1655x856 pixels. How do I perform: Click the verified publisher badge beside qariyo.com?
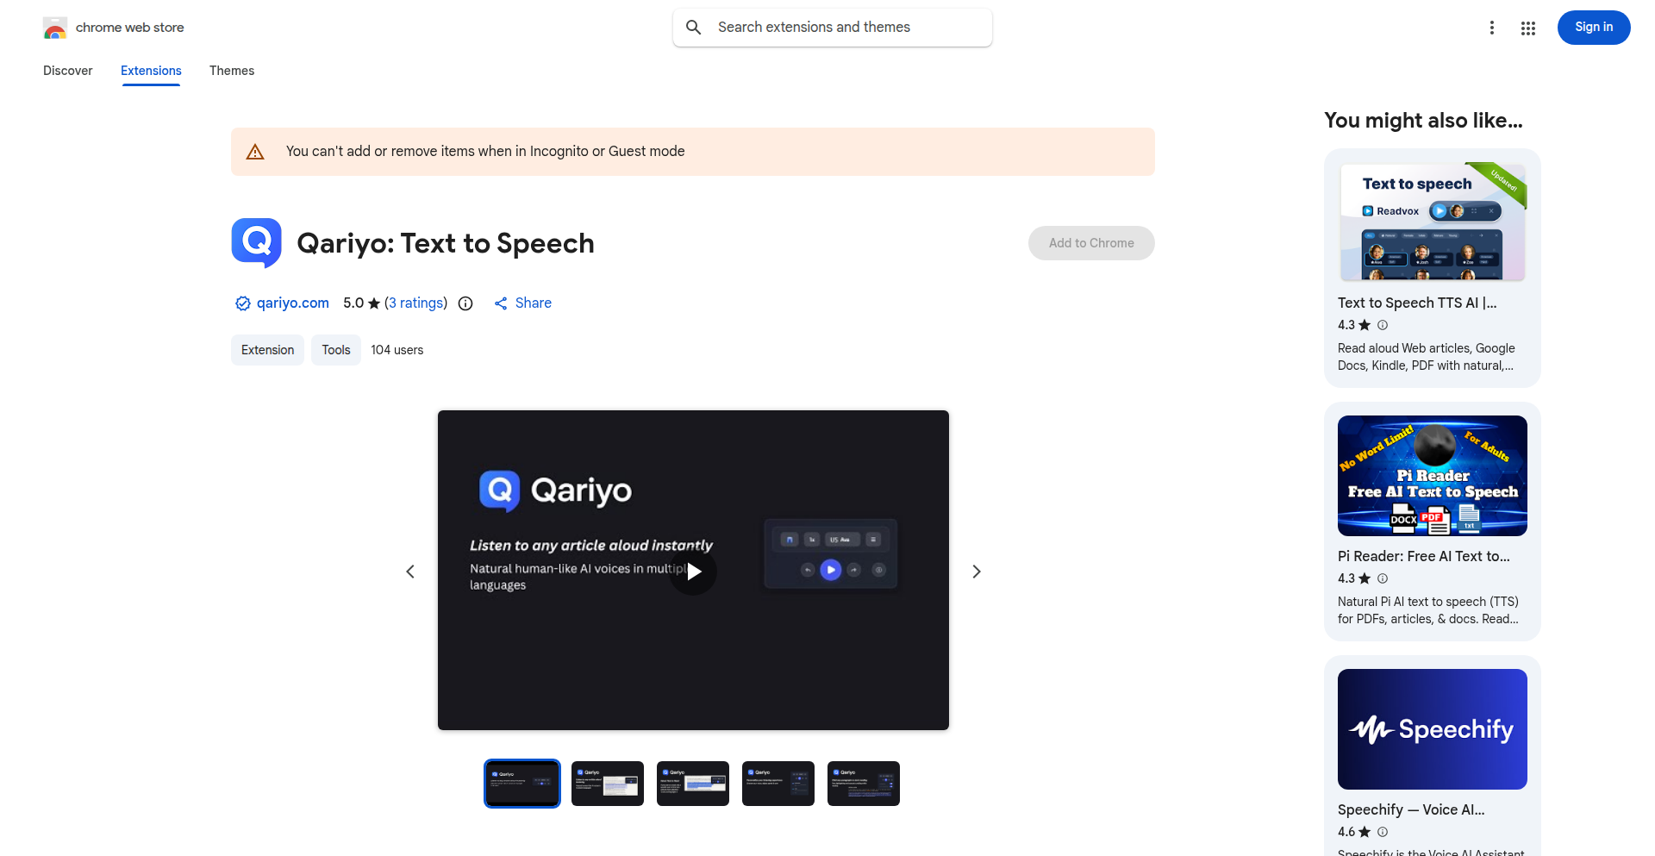(x=241, y=303)
